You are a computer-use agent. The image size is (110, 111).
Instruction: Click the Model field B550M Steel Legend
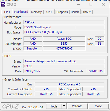49,27
